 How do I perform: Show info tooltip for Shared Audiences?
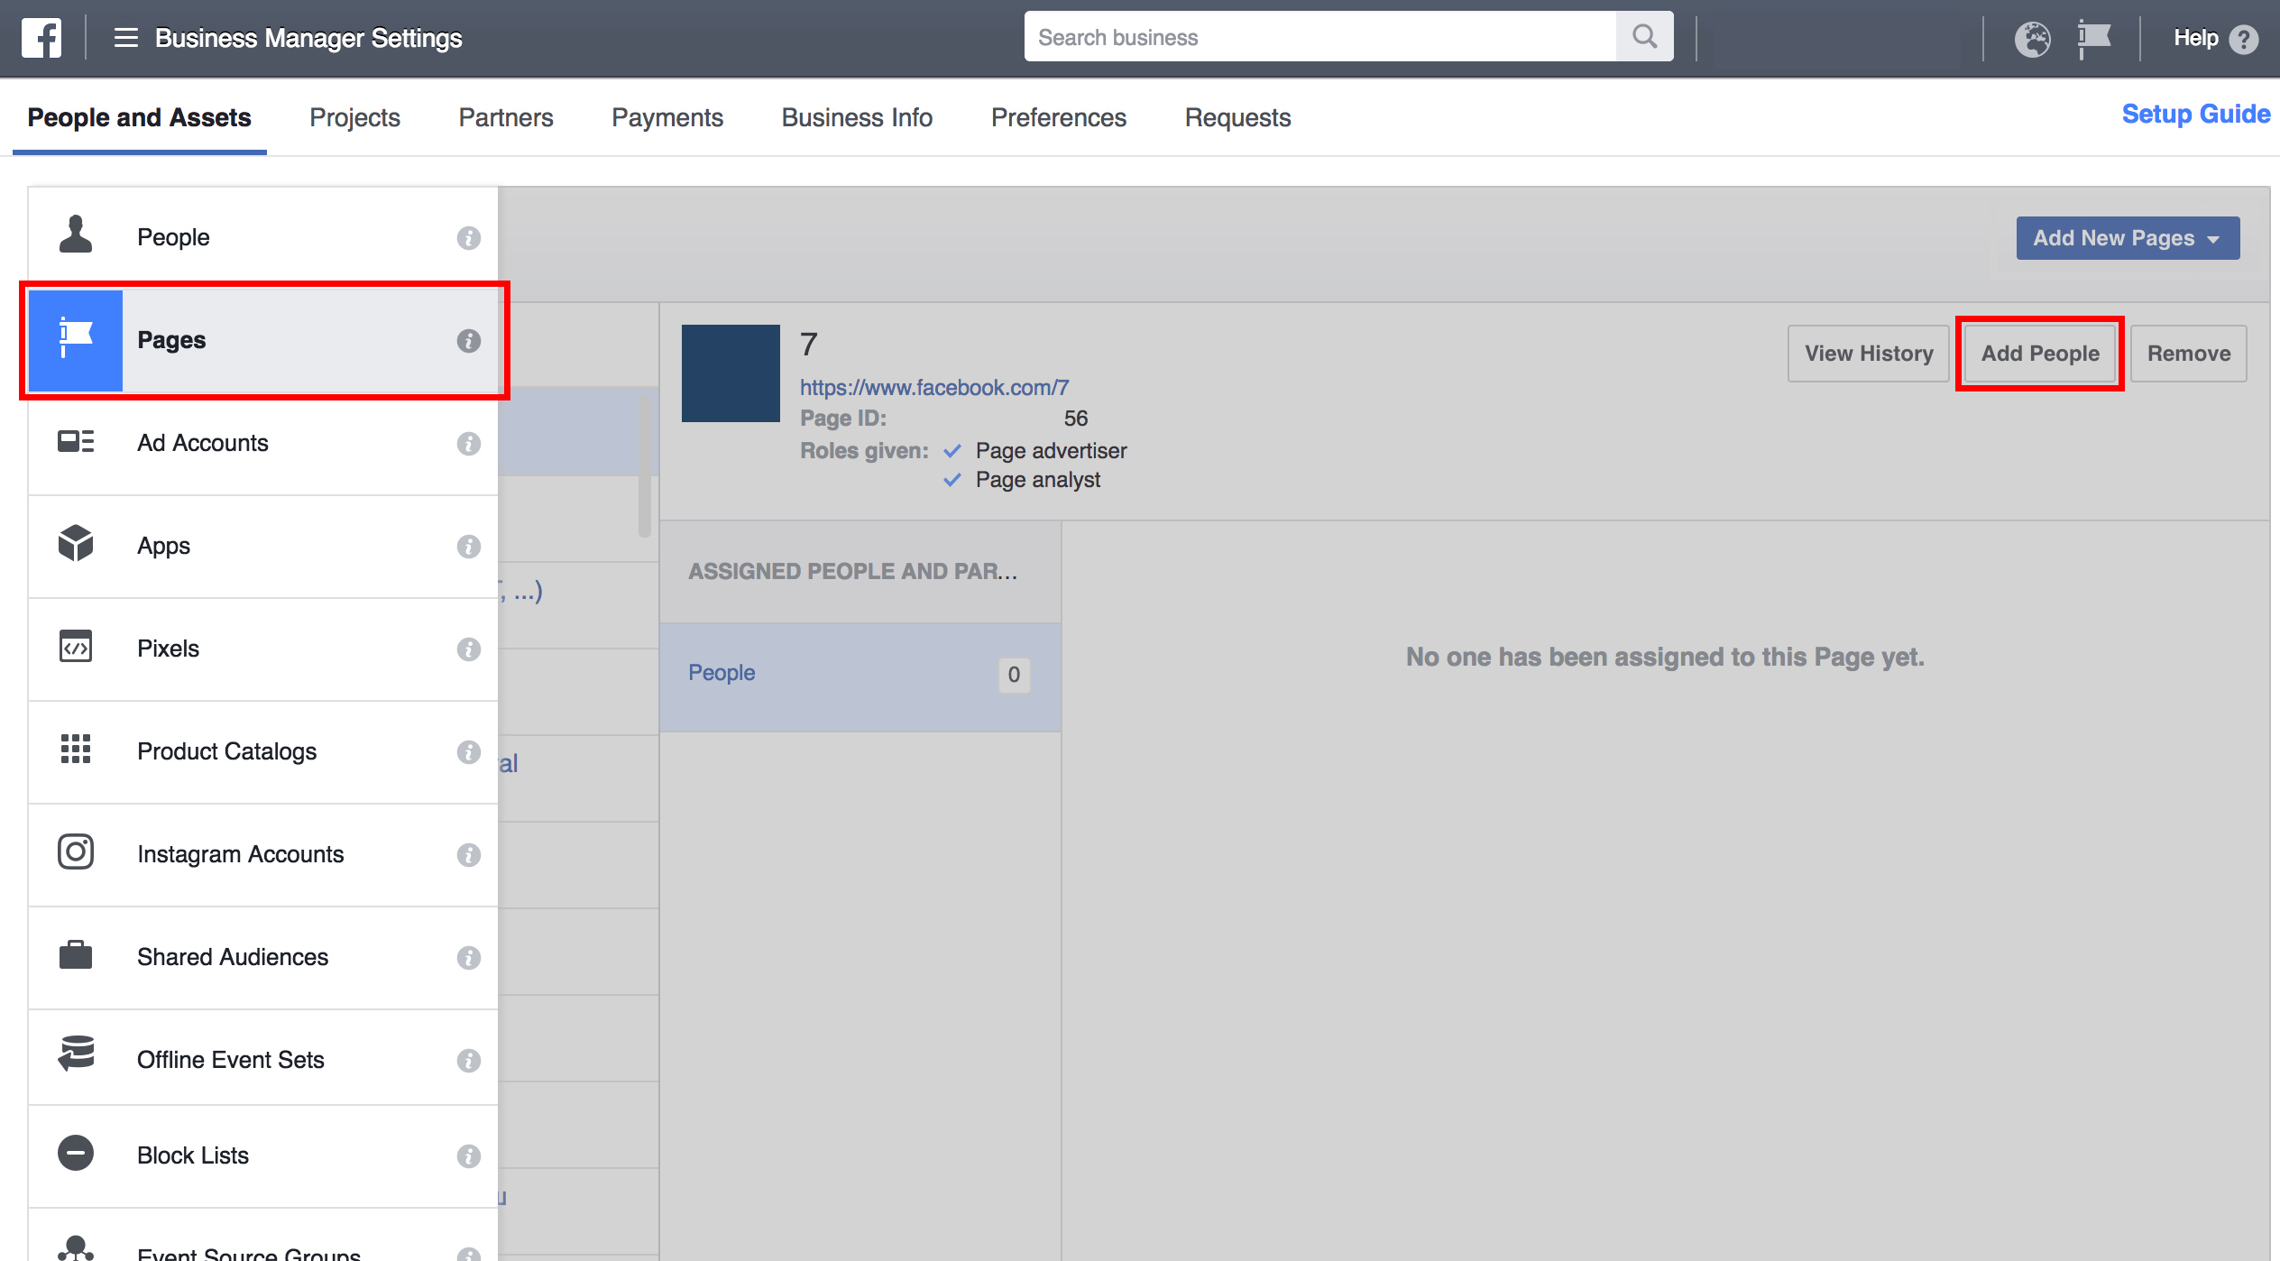[x=468, y=958]
